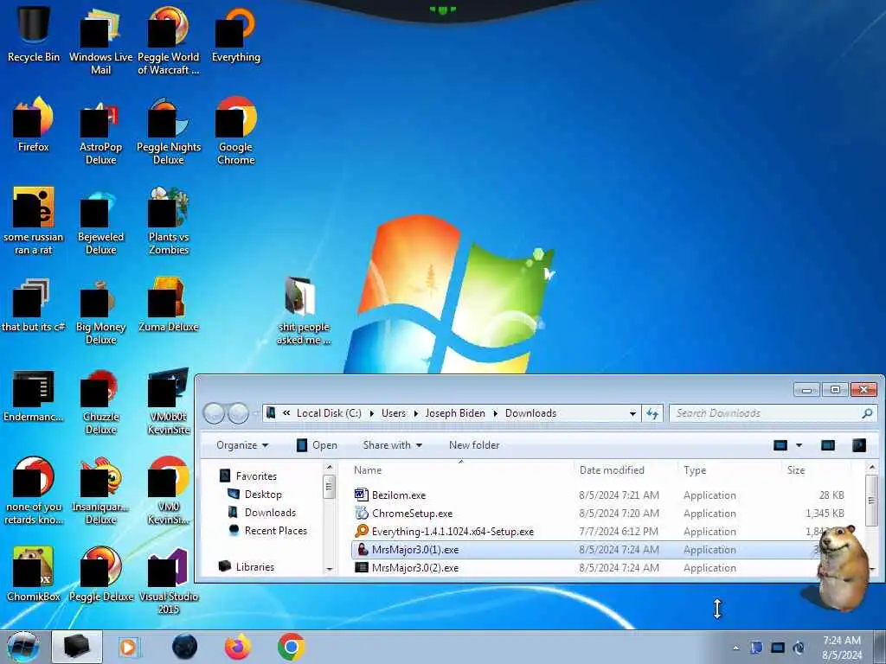Navigate to Users in the breadcrumb

pyautogui.click(x=394, y=413)
